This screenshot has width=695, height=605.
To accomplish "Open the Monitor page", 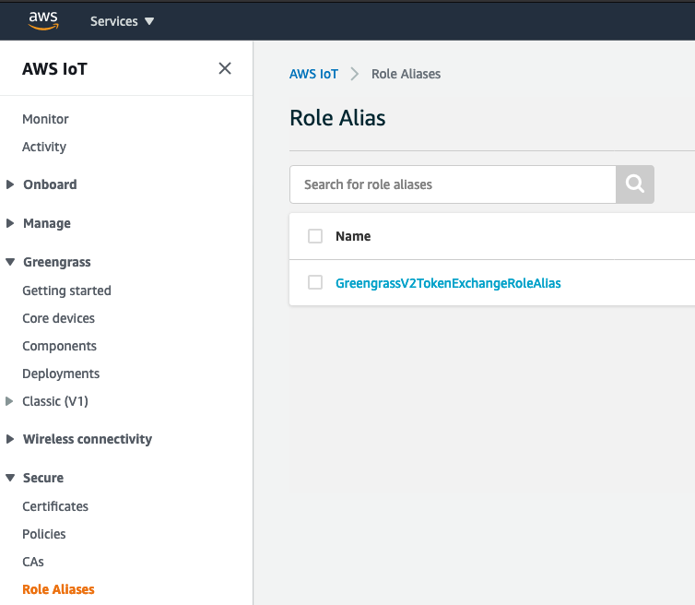I will coord(45,119).
